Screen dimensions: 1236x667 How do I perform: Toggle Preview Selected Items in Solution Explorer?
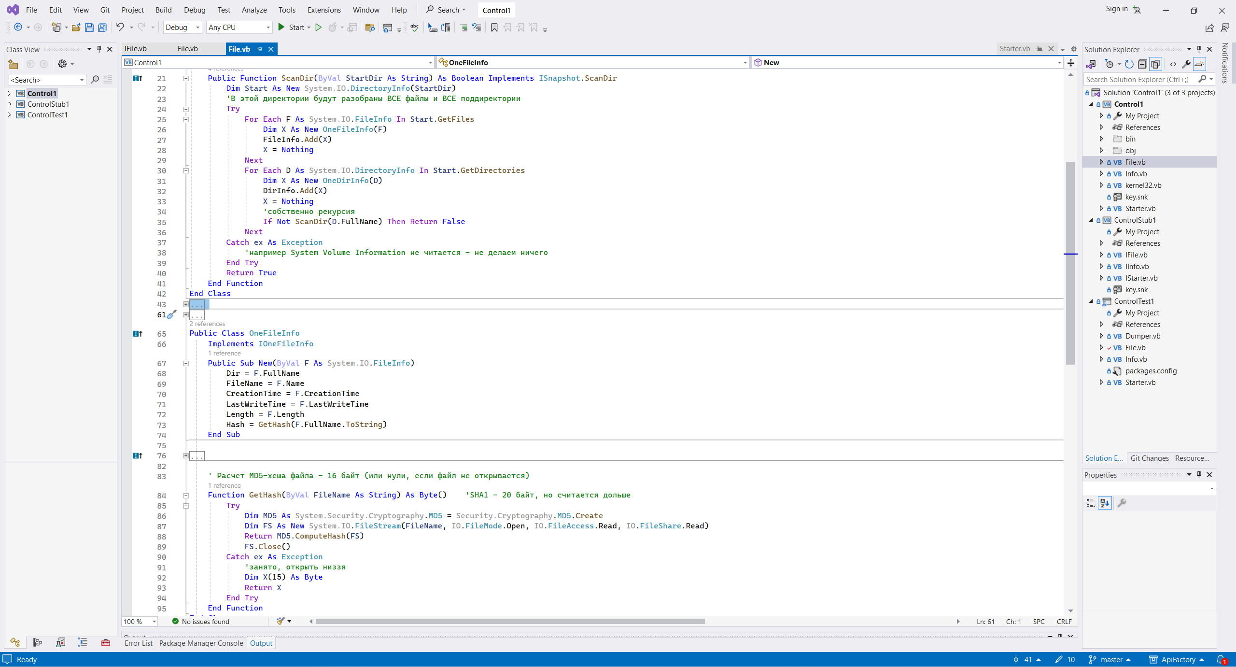pyautogui.click(x=1199, y=64)
